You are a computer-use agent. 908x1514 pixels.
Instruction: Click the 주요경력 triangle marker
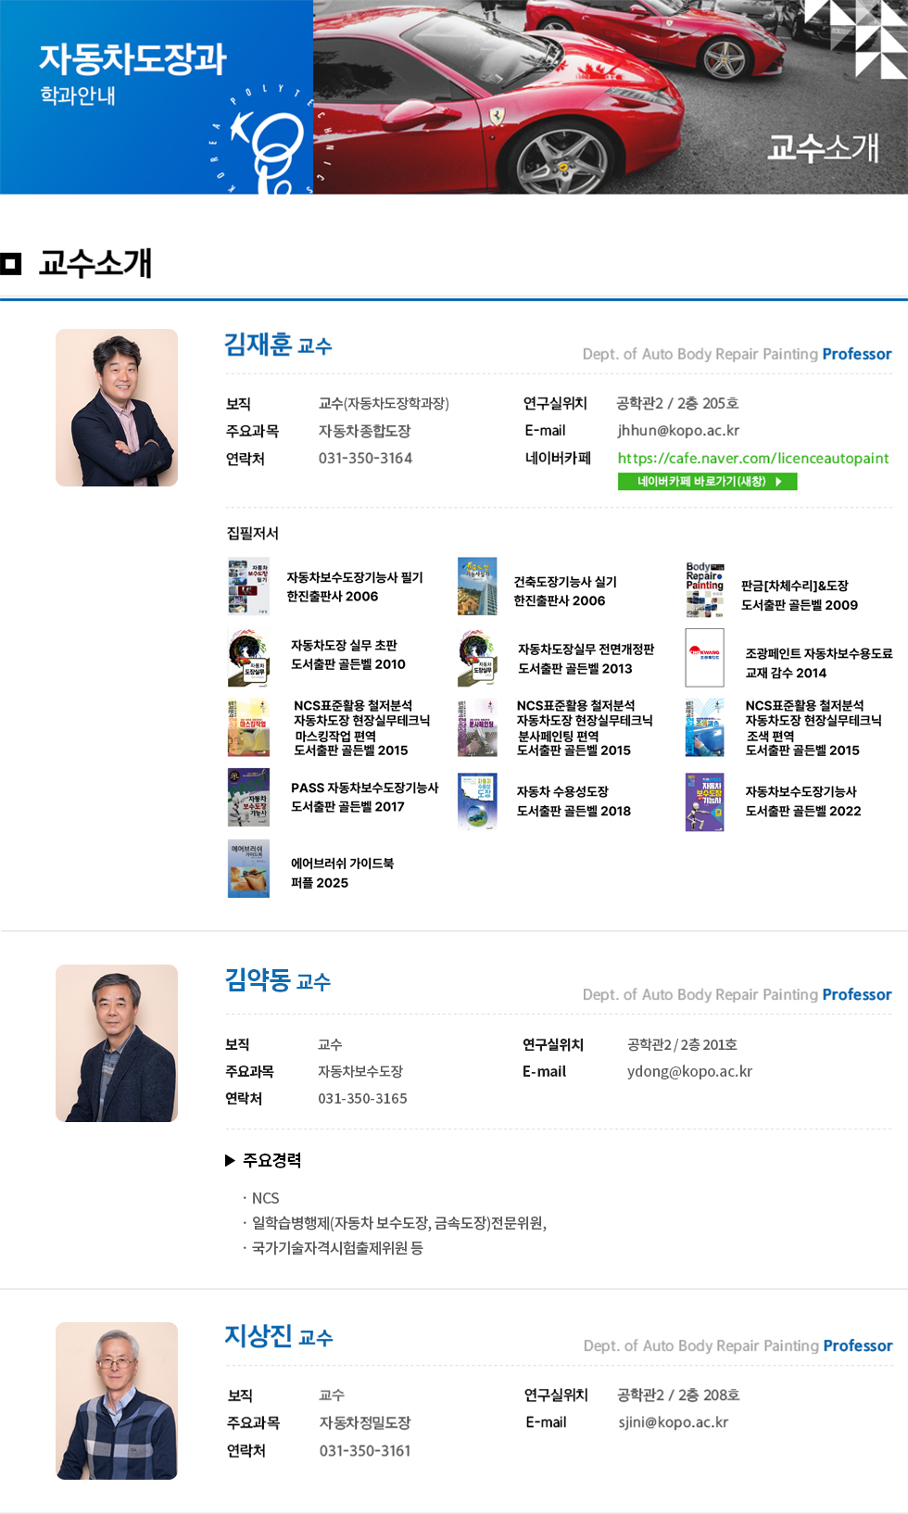coord(231,1160)
